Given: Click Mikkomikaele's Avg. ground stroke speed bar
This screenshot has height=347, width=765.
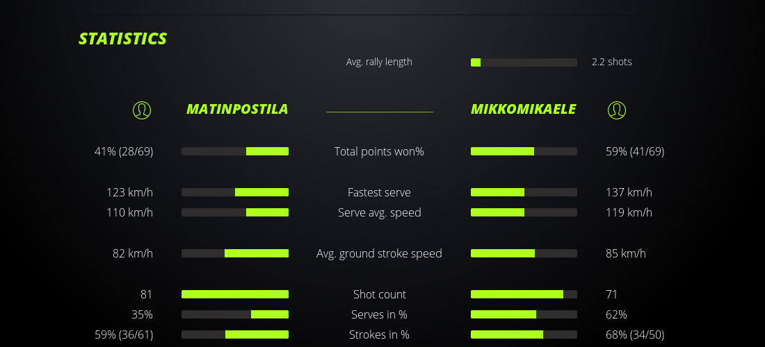Looking at the screenshot, I should click(x=524, y=253).
